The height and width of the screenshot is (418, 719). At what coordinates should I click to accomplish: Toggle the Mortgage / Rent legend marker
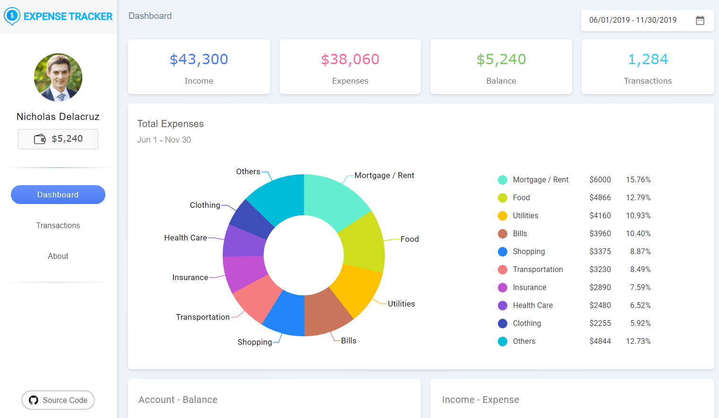pyautogui.click(x=503, y=180)
